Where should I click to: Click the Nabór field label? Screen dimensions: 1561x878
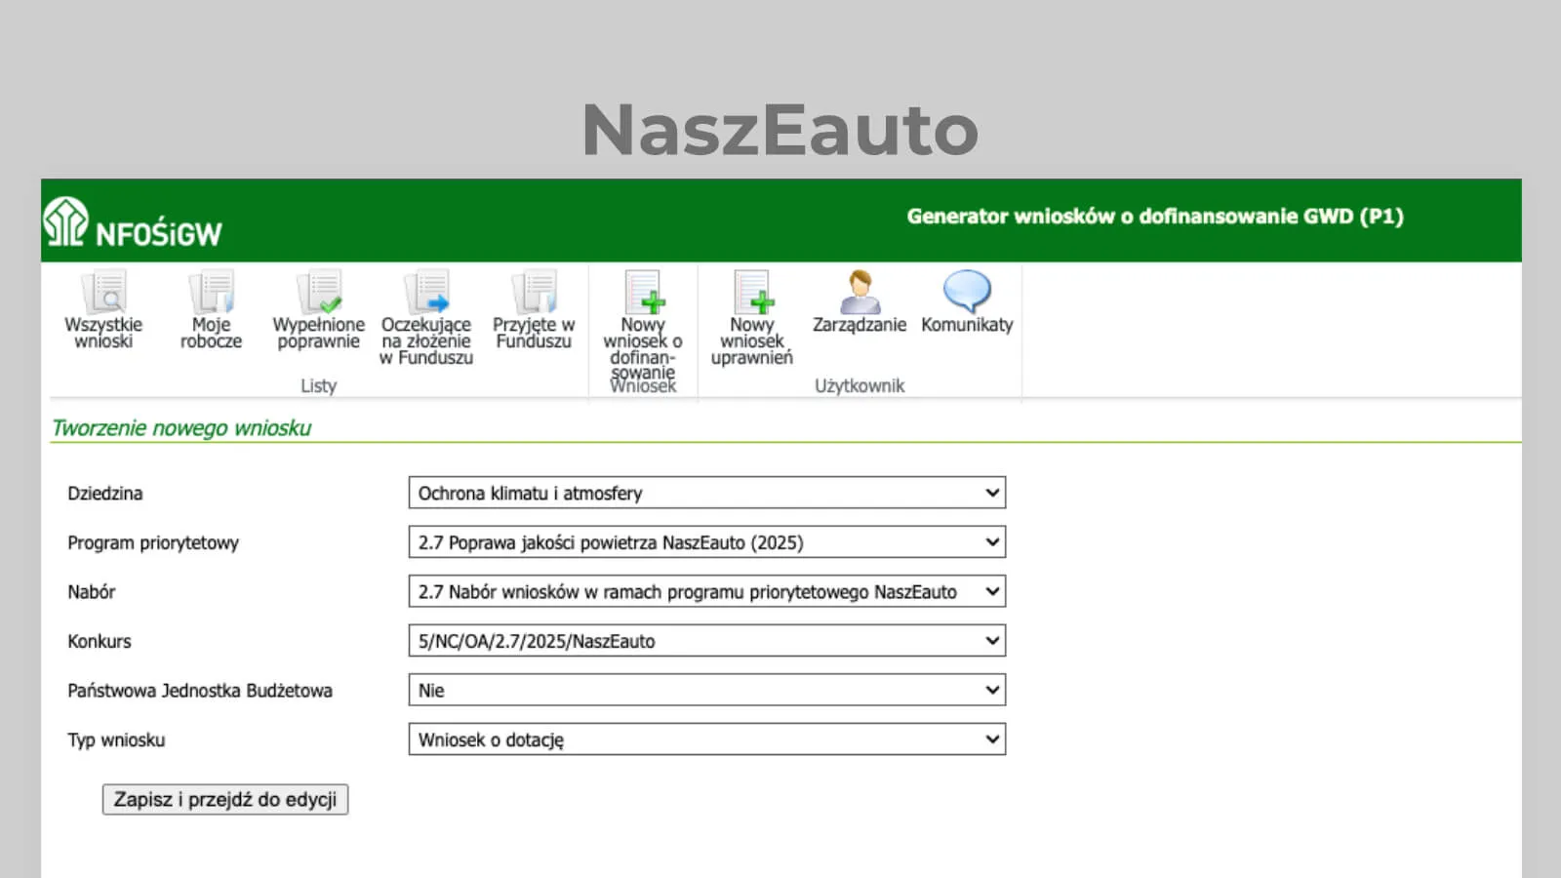click(x=92, y=592)
